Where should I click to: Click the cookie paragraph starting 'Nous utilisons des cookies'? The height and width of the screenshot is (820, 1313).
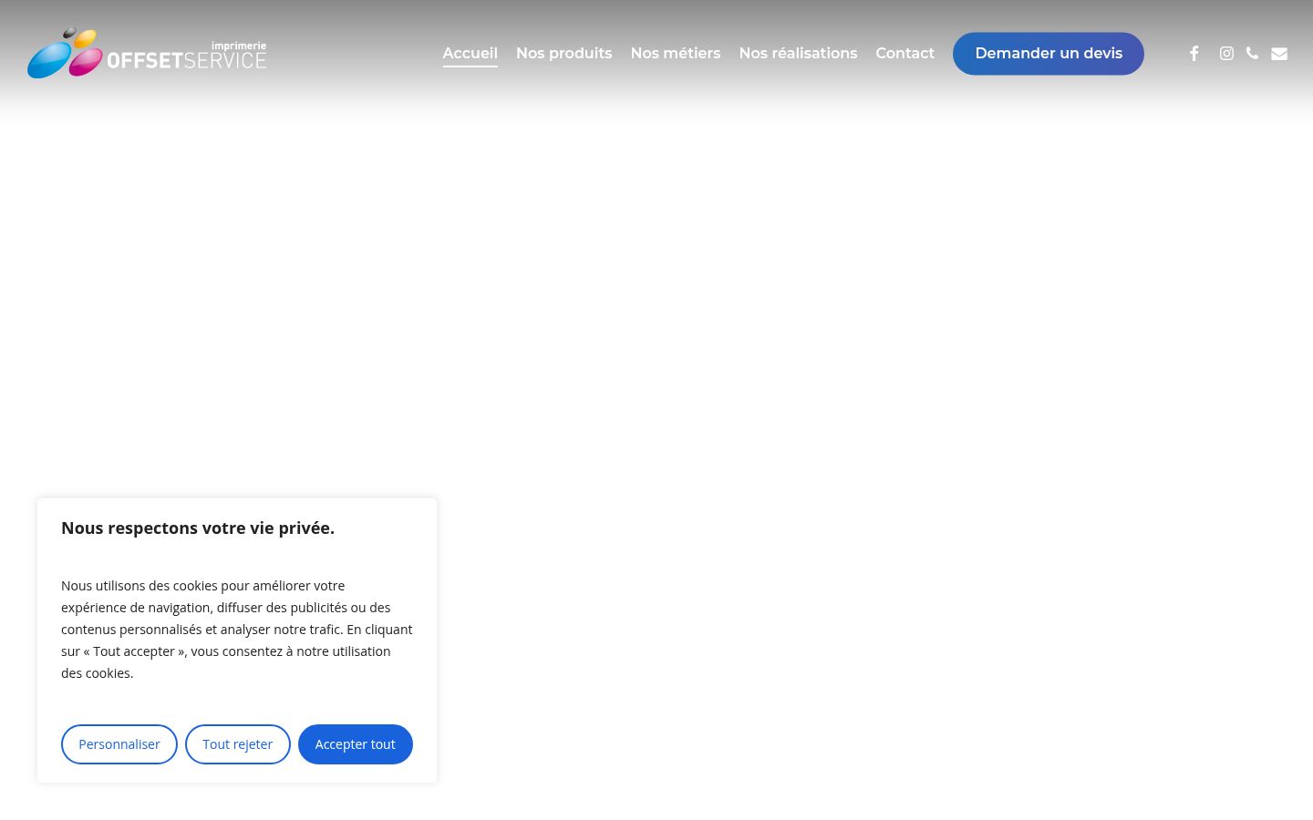pos(237,630)
